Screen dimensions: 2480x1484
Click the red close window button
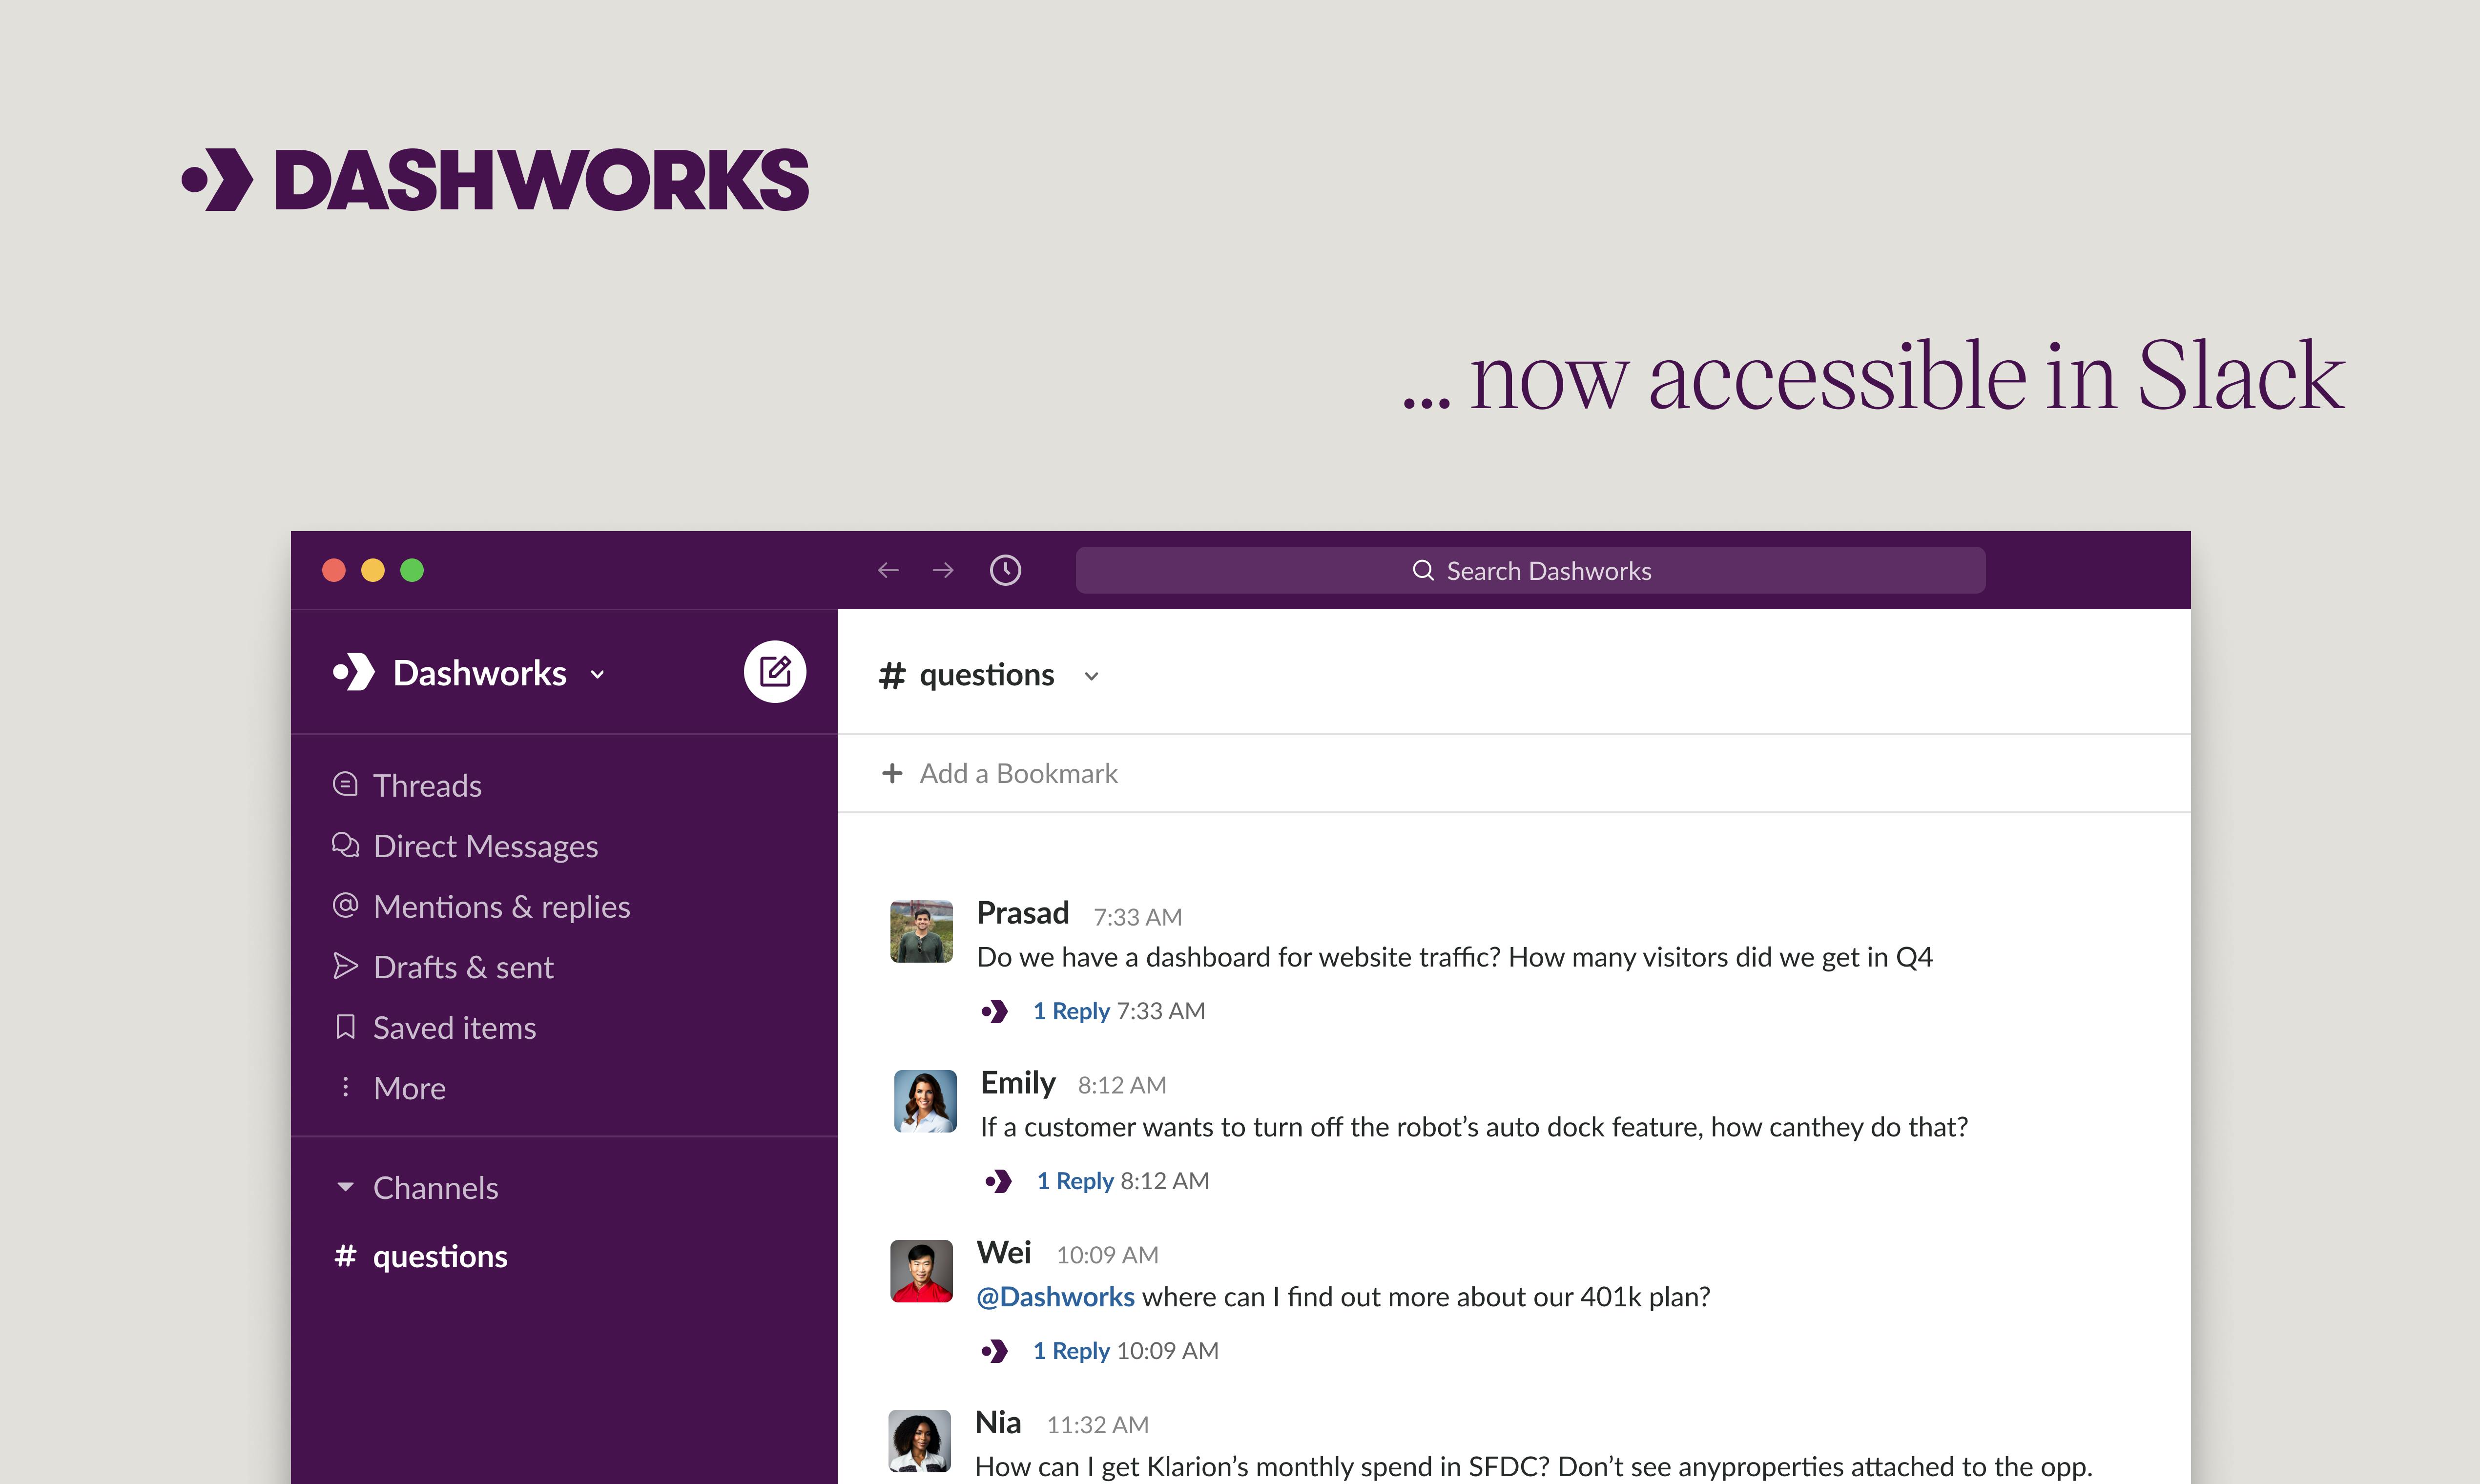334,570
